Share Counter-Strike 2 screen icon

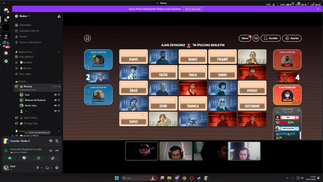pos(51,141)
